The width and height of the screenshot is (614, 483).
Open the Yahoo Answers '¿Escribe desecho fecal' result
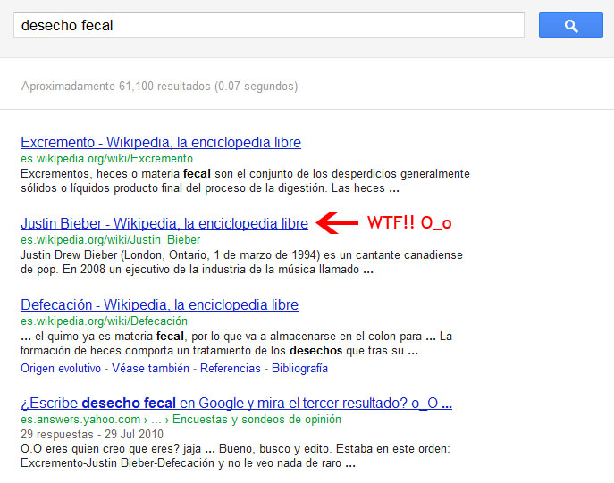tap(236, 403)
